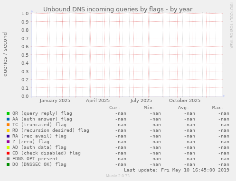This screenshot has height=181, width=236.
Task: Click the red CD flag color swatch
Action: (8, 153)
